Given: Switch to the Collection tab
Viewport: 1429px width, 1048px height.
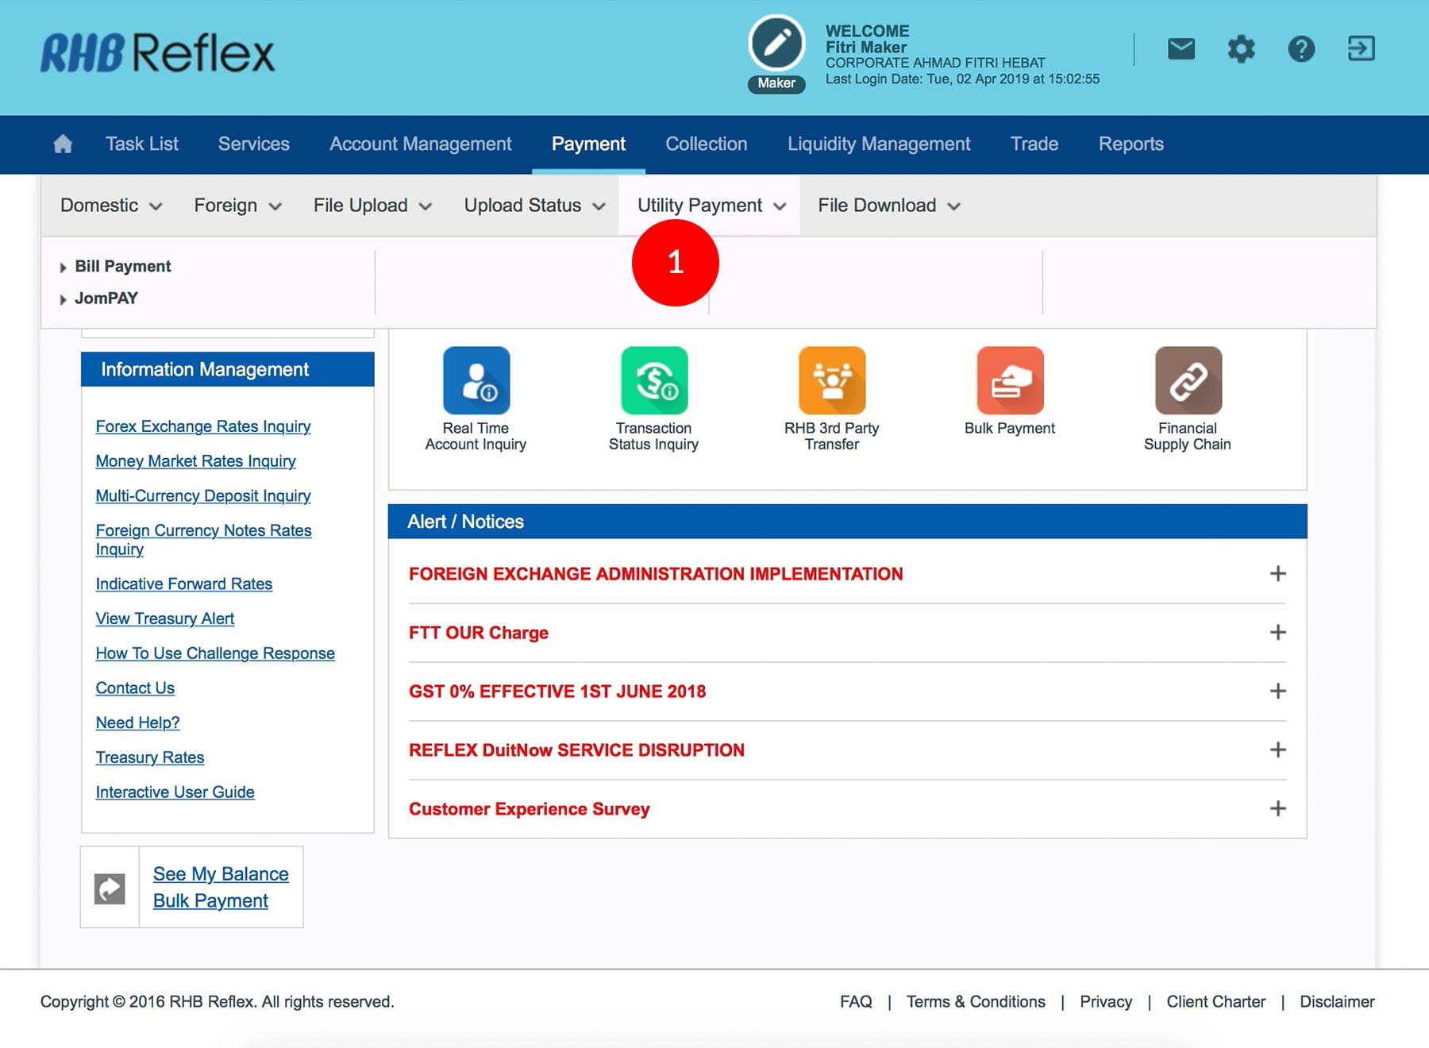Looking at the screenshot, I should click(706, 144).
